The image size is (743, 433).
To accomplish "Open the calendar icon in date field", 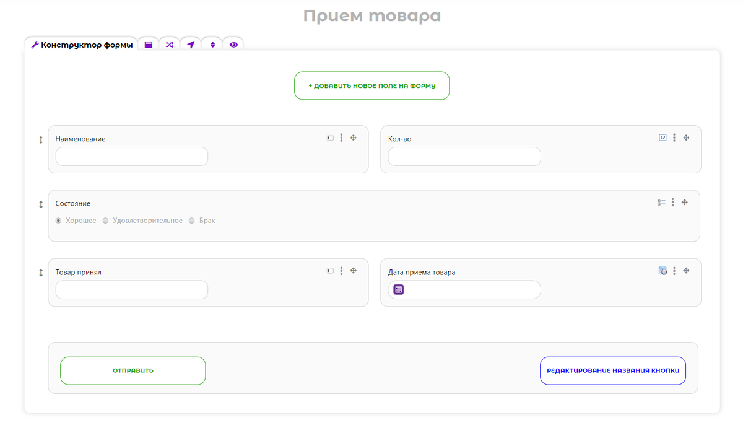I will 399,289.
